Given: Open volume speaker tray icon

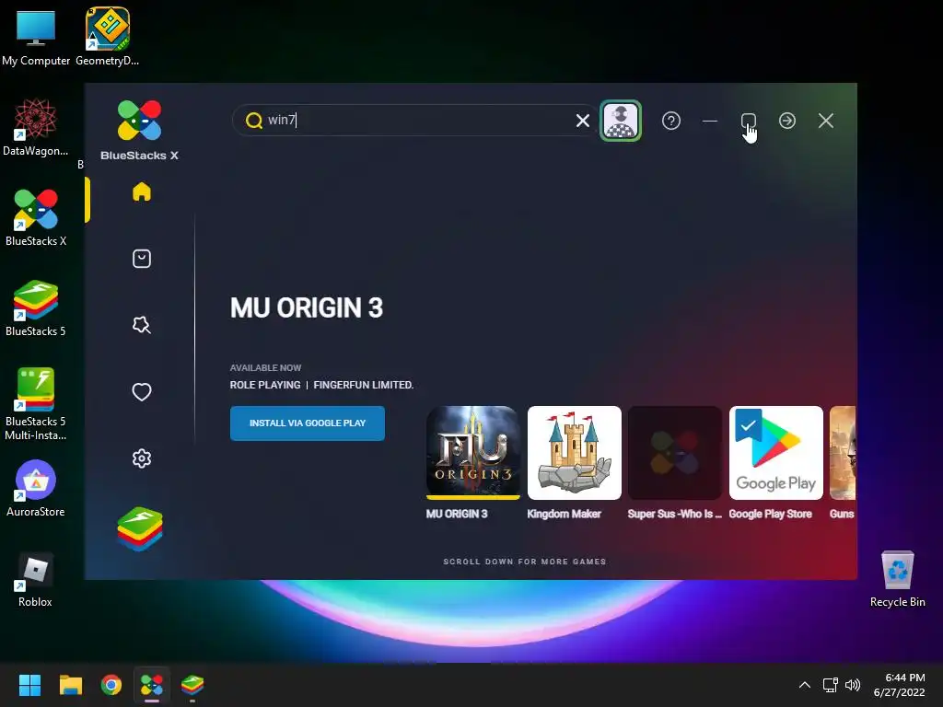Looking at the screenshot, I should [x=853, y=685].
